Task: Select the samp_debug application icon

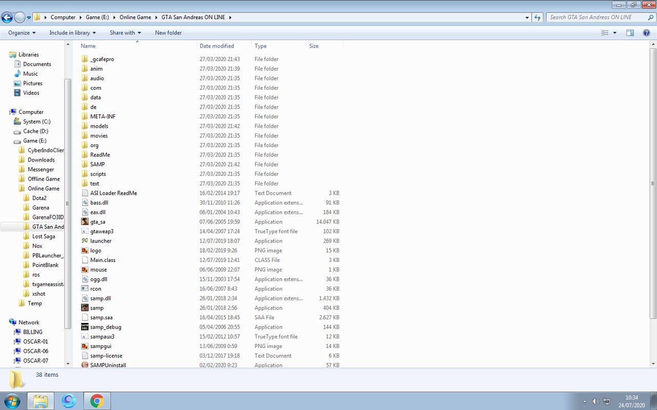Action: tap(85, 327)
